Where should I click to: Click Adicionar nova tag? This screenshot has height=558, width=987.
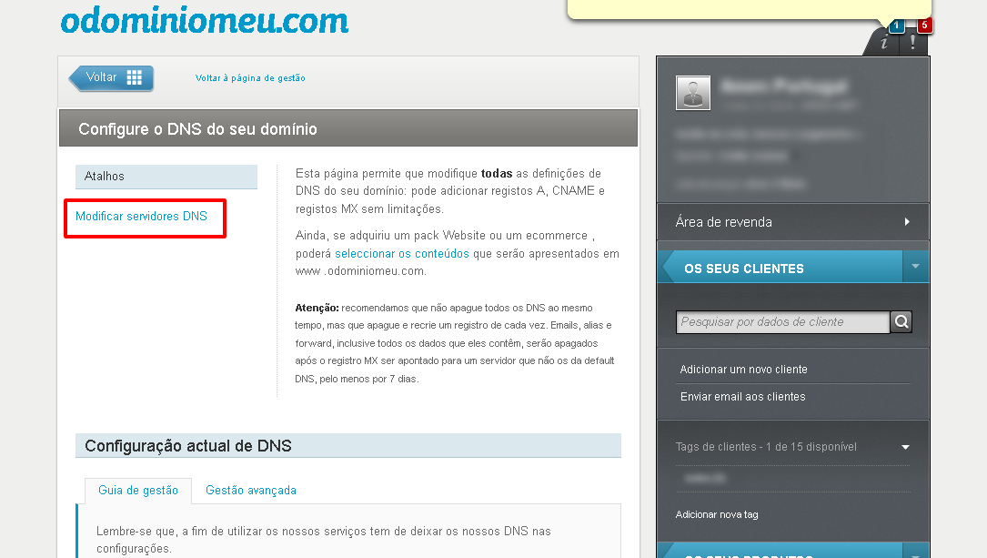click(717, 514)
